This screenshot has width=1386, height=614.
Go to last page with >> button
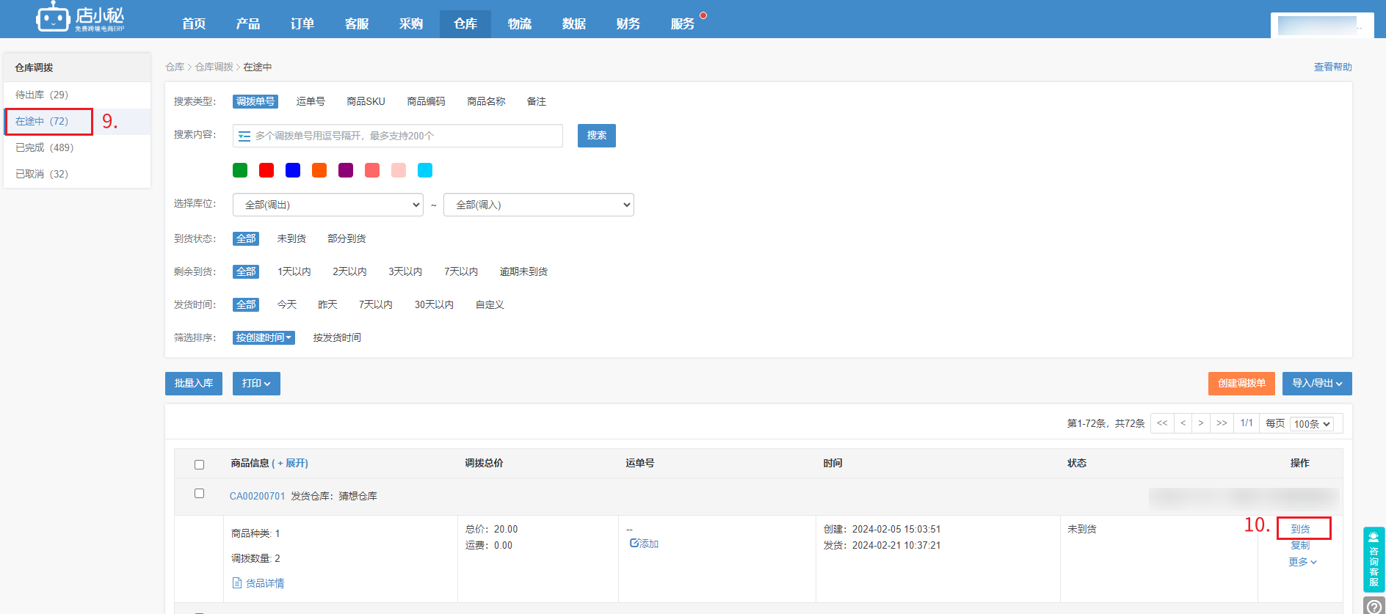(x=1222, y=423)
